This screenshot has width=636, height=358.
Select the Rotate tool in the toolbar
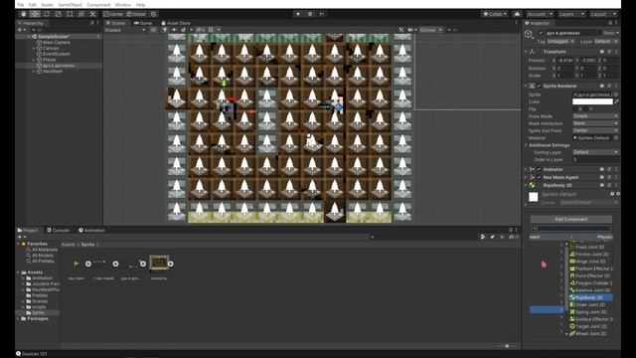tap(47, 14)
